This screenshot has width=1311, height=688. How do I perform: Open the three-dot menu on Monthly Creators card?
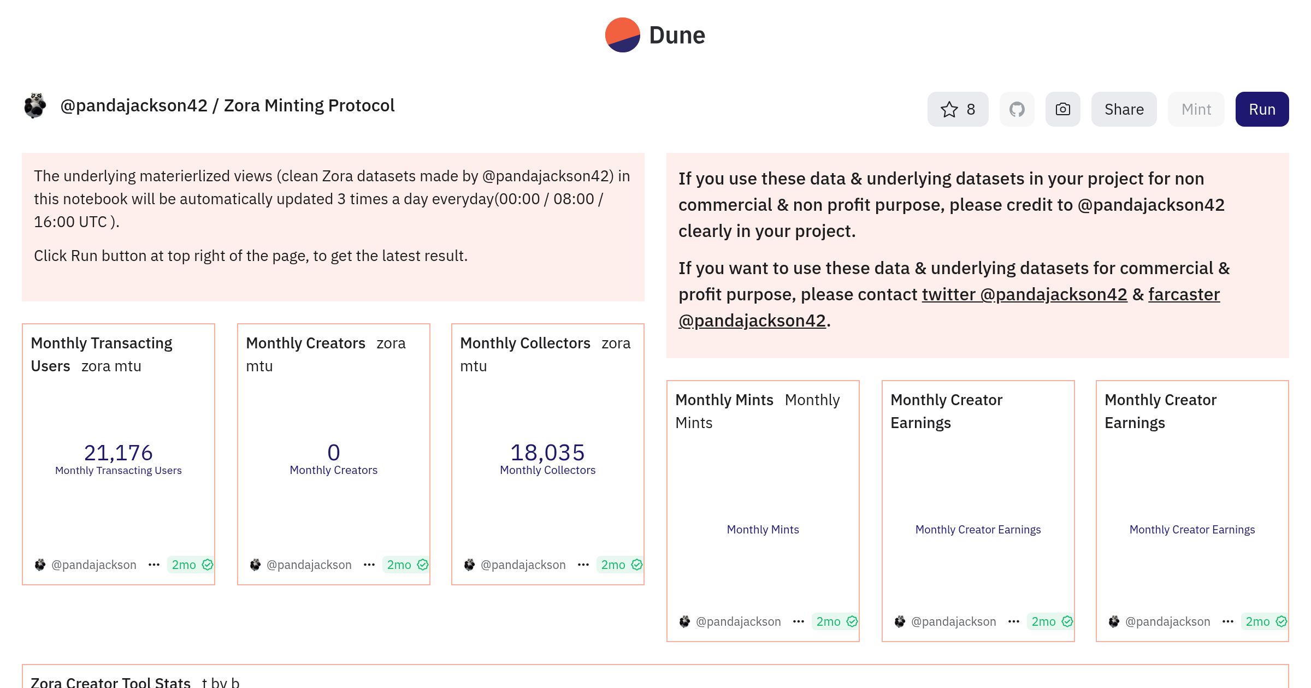click(369, 565)
